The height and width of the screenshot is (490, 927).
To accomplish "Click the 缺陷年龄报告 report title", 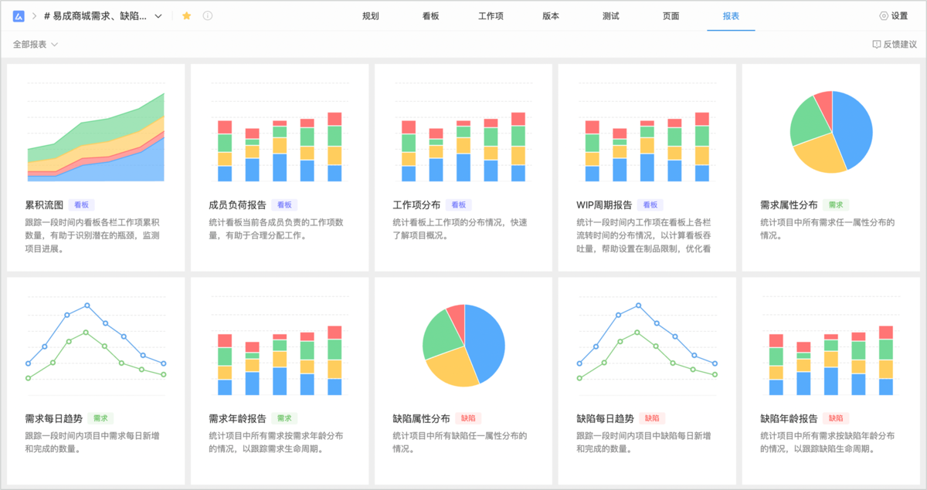I will [x=789, y=419].
